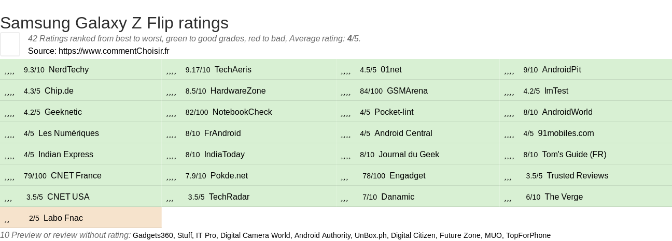Image resolution: width=672 pixels, height=241 pixels.
Task: Click Labo Fnac 2/5 rating
Action: tap(81, 218)
